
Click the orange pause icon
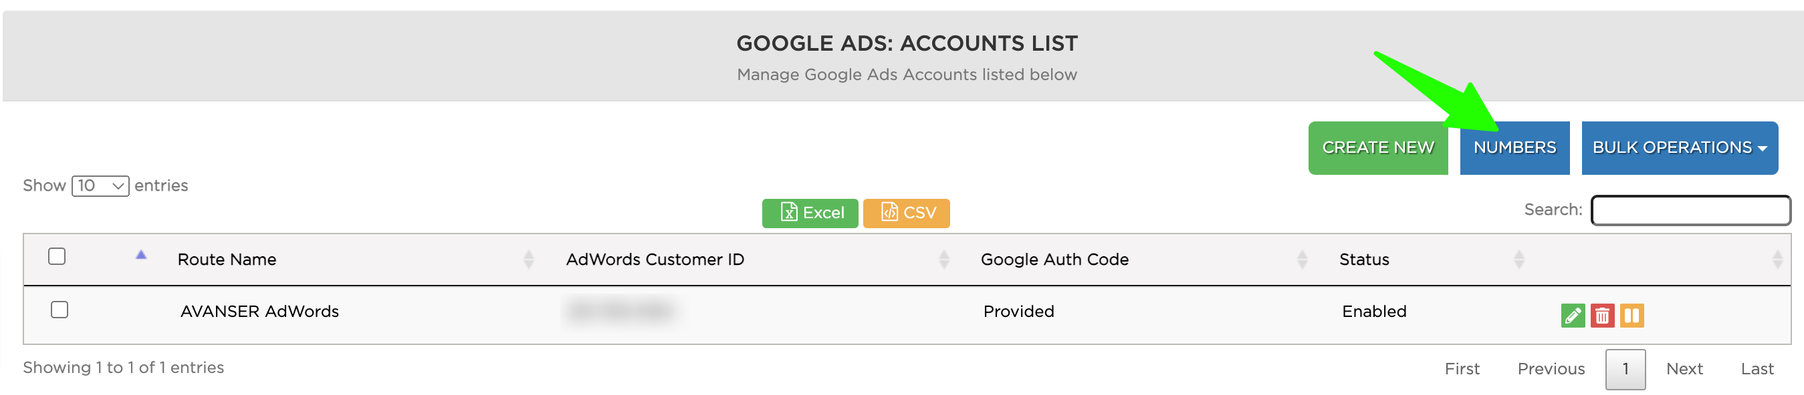(1631, 316)
